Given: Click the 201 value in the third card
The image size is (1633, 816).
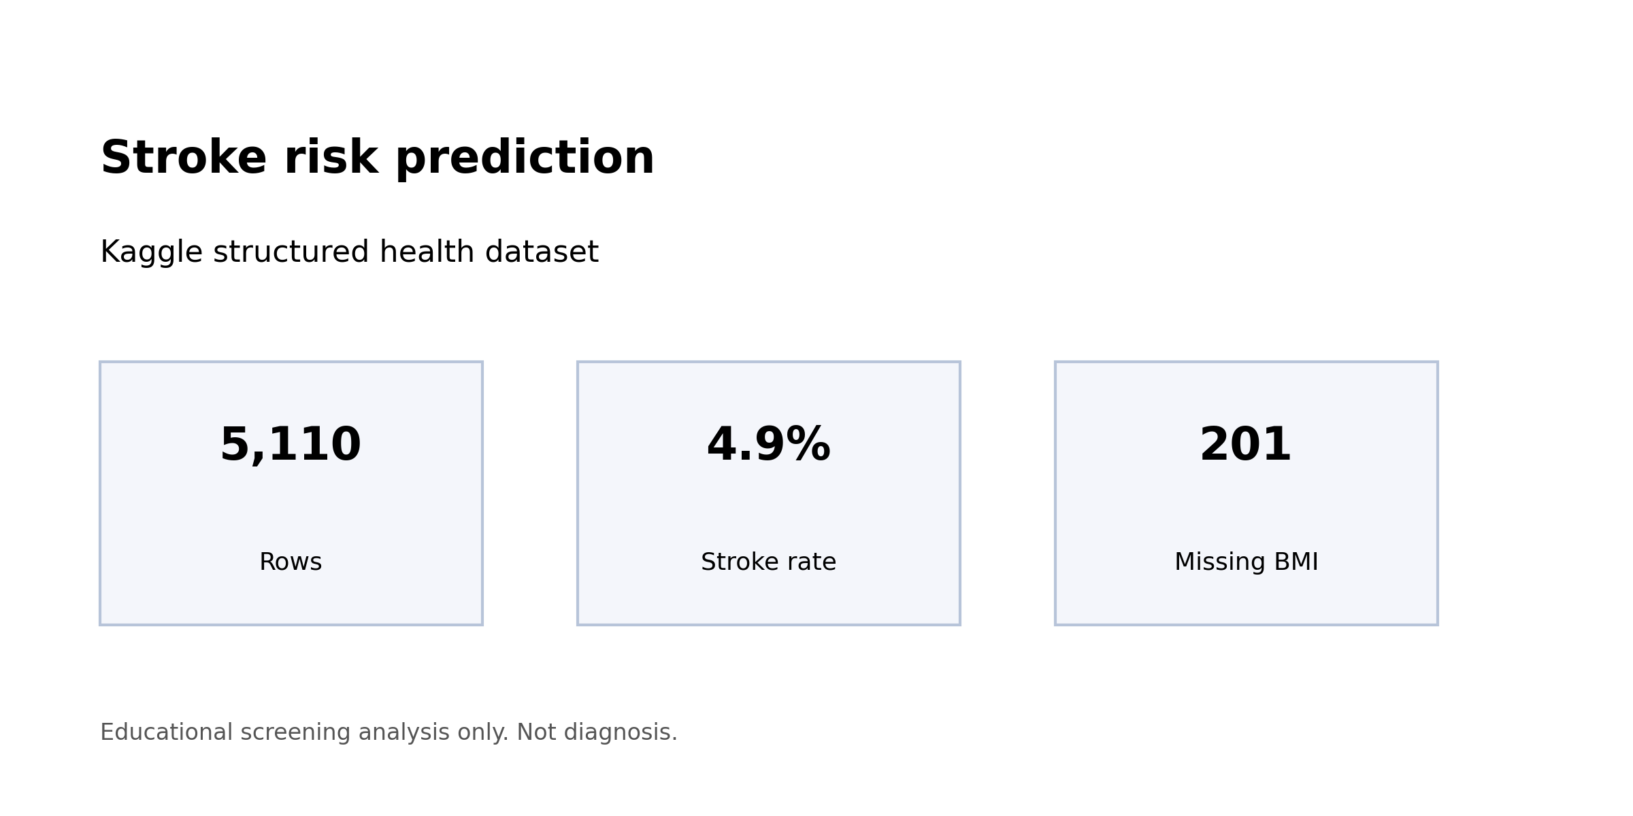Looking at the screenshot, I should [x=1245, y=445].
